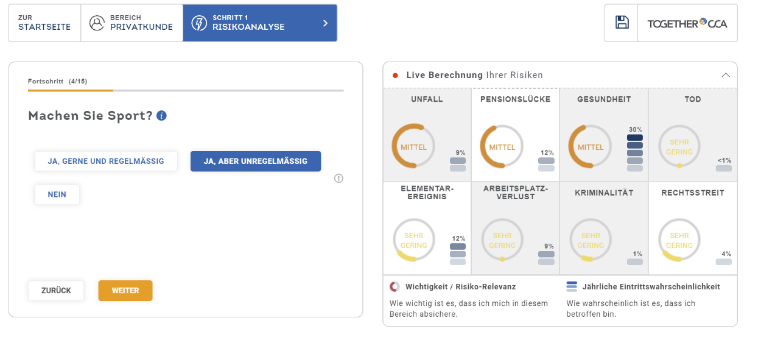Click the Unfall risk gauge ring
The width and height of the screenshot is (761, 357).
413,147
